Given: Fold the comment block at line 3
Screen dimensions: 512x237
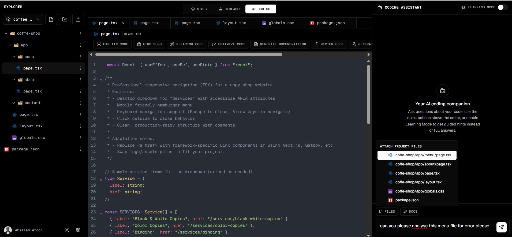Looking at the screenshot, I should point(101,80).
